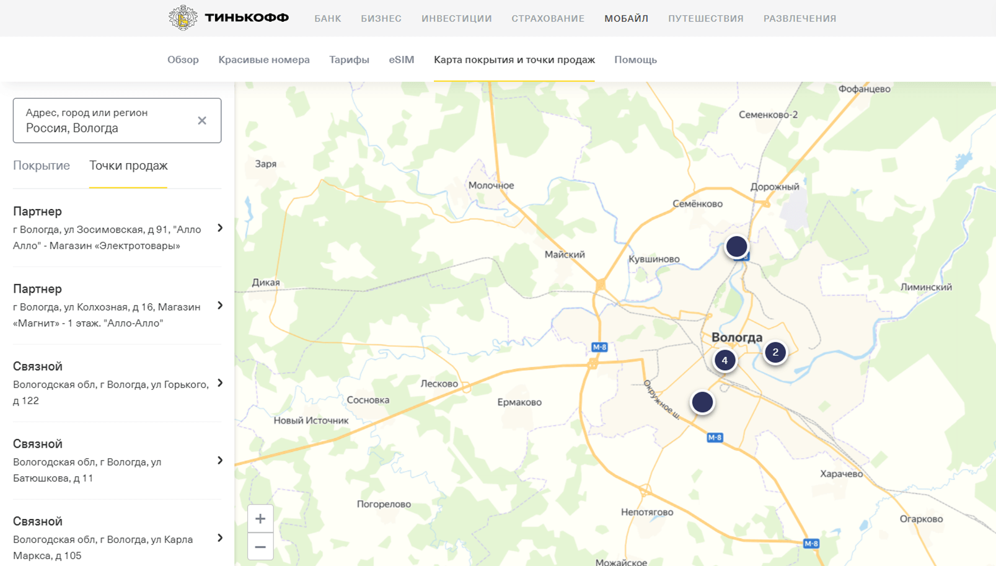Select the map marker near Окружное шоссе

click(x=702, y=402)
